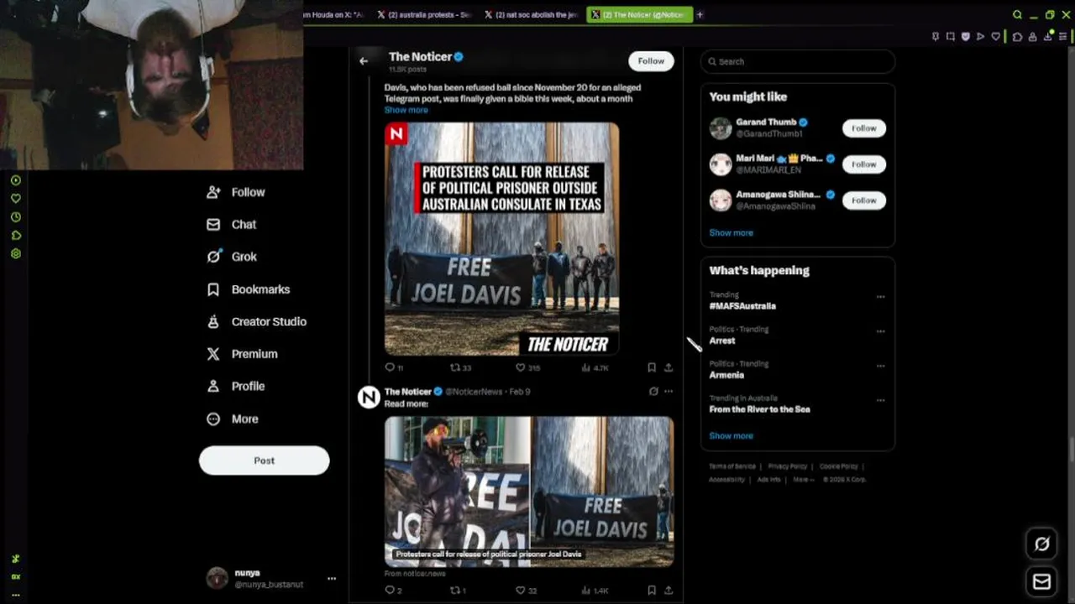Open Grok in left navigation
Viewport: 1075px width, 604px height.
click(232, 257)
